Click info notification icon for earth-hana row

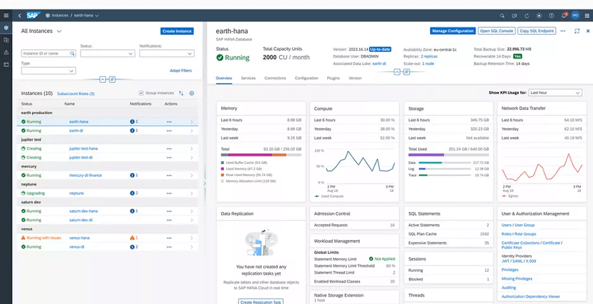(132, 122)
